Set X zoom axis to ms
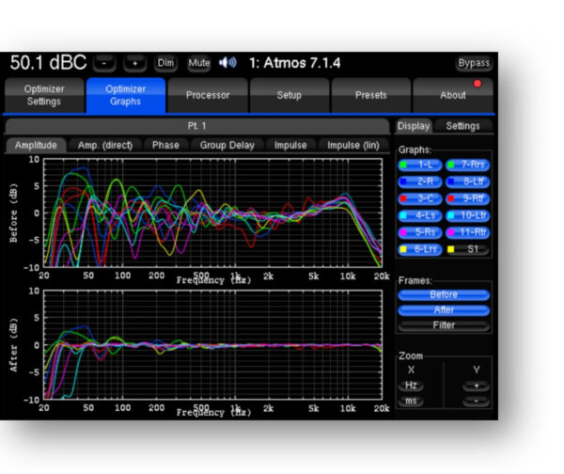564x474 pixels. click(411, 401)
